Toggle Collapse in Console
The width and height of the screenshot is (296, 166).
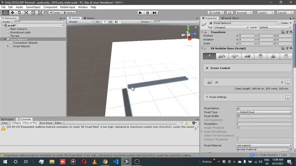point(16,123)
